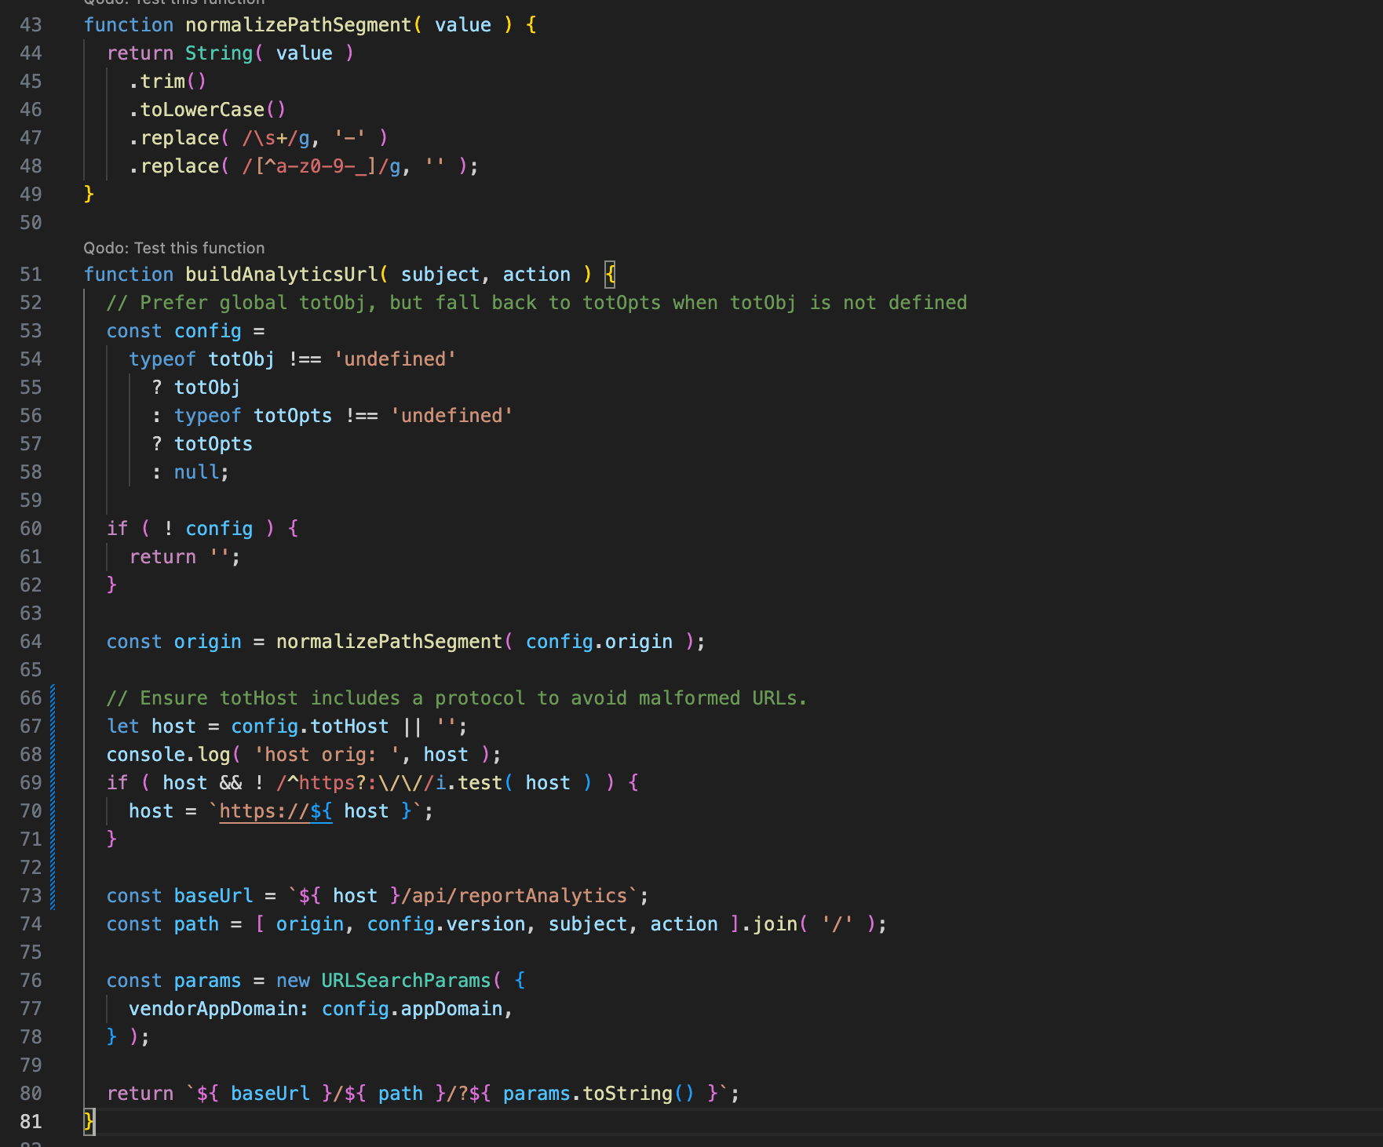Click the comment about totHost protocol on line 66

456,698
